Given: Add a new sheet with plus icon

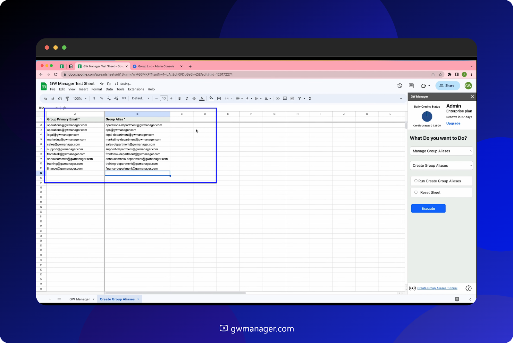Looking at the screenshot, I should pyautogui.click(x=50, y=299).
